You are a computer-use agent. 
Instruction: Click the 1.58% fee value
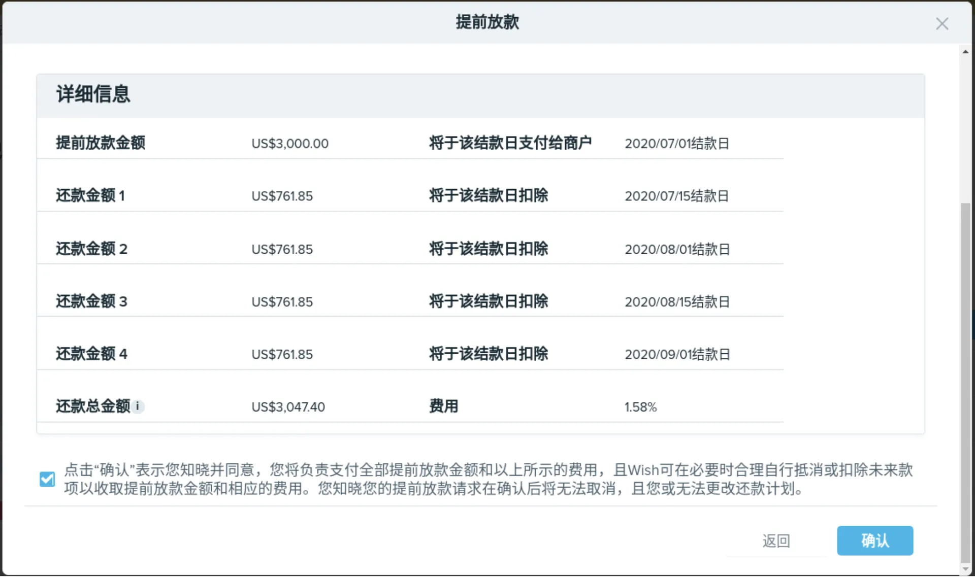(640, 407)
